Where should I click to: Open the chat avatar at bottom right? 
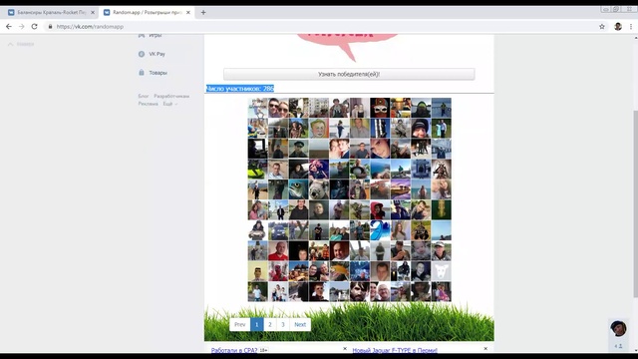[x=618, y=328]
